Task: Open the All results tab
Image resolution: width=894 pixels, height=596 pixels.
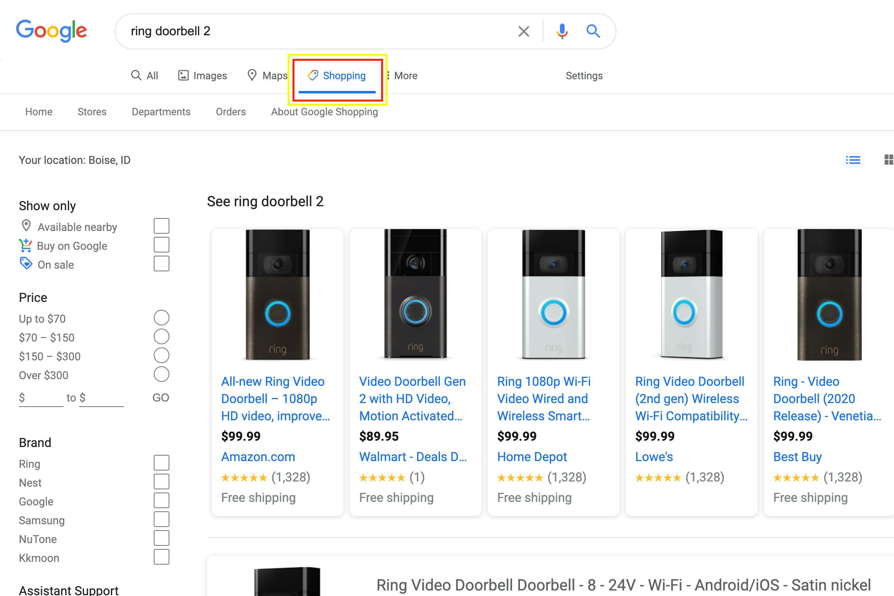Action: point(144,76)
